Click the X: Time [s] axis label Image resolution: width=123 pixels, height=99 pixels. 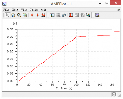64,89
